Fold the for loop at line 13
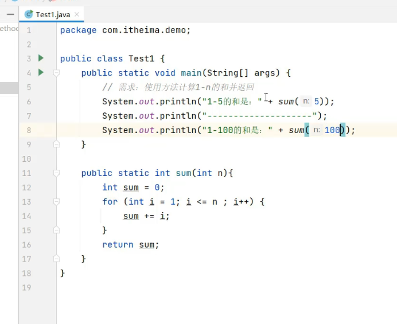 tap(56, 202)
